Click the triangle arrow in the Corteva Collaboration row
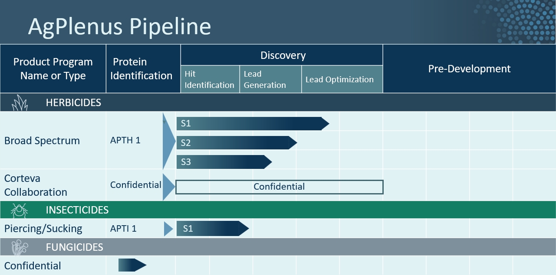This screenshot has height=275, width=556. point(168,187)
